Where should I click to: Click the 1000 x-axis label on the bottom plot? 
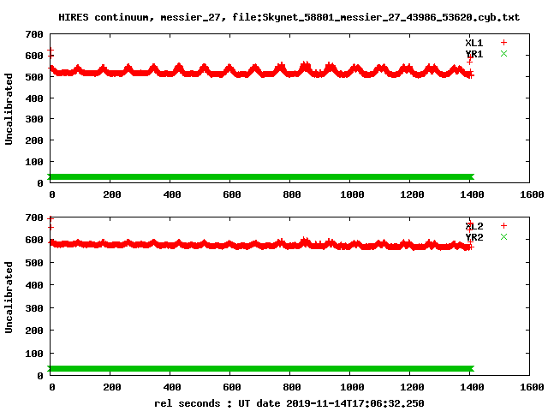pos(352,387)
